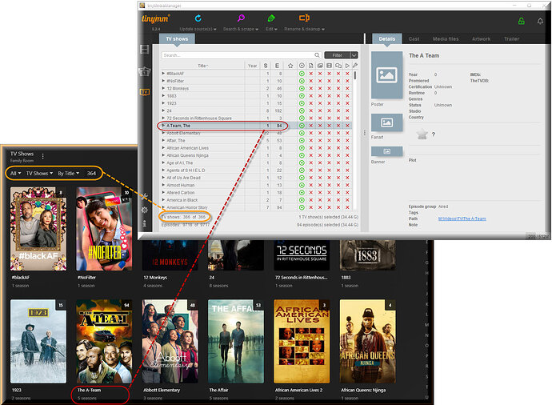
Task: Expand the A Team, The row
Action: pyautogui.click(x=163, y=125)
